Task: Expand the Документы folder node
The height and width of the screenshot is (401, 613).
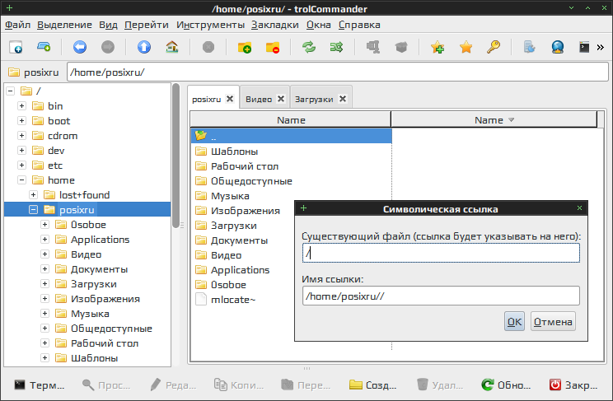Action: point(45,269)
